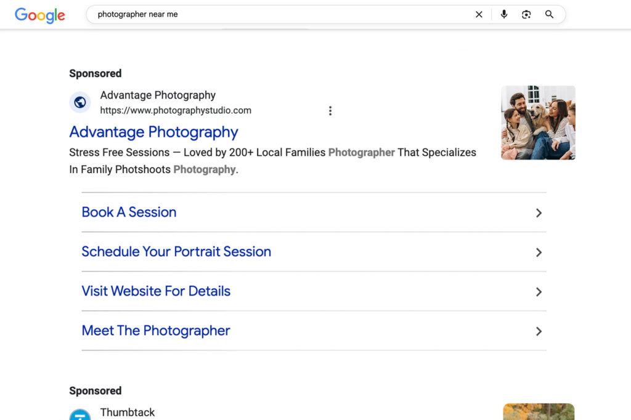This screenshot has height=420, width=631.
Task: Open the Book A Session sitelink
Action: (129, 212)
